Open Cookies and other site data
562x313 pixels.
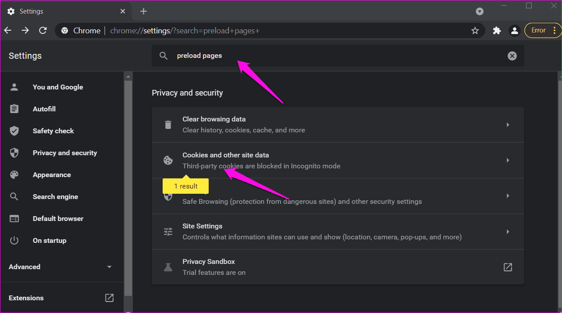click(x=338, y=160)
